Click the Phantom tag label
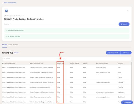134x104 pixels. click(7, 16)
